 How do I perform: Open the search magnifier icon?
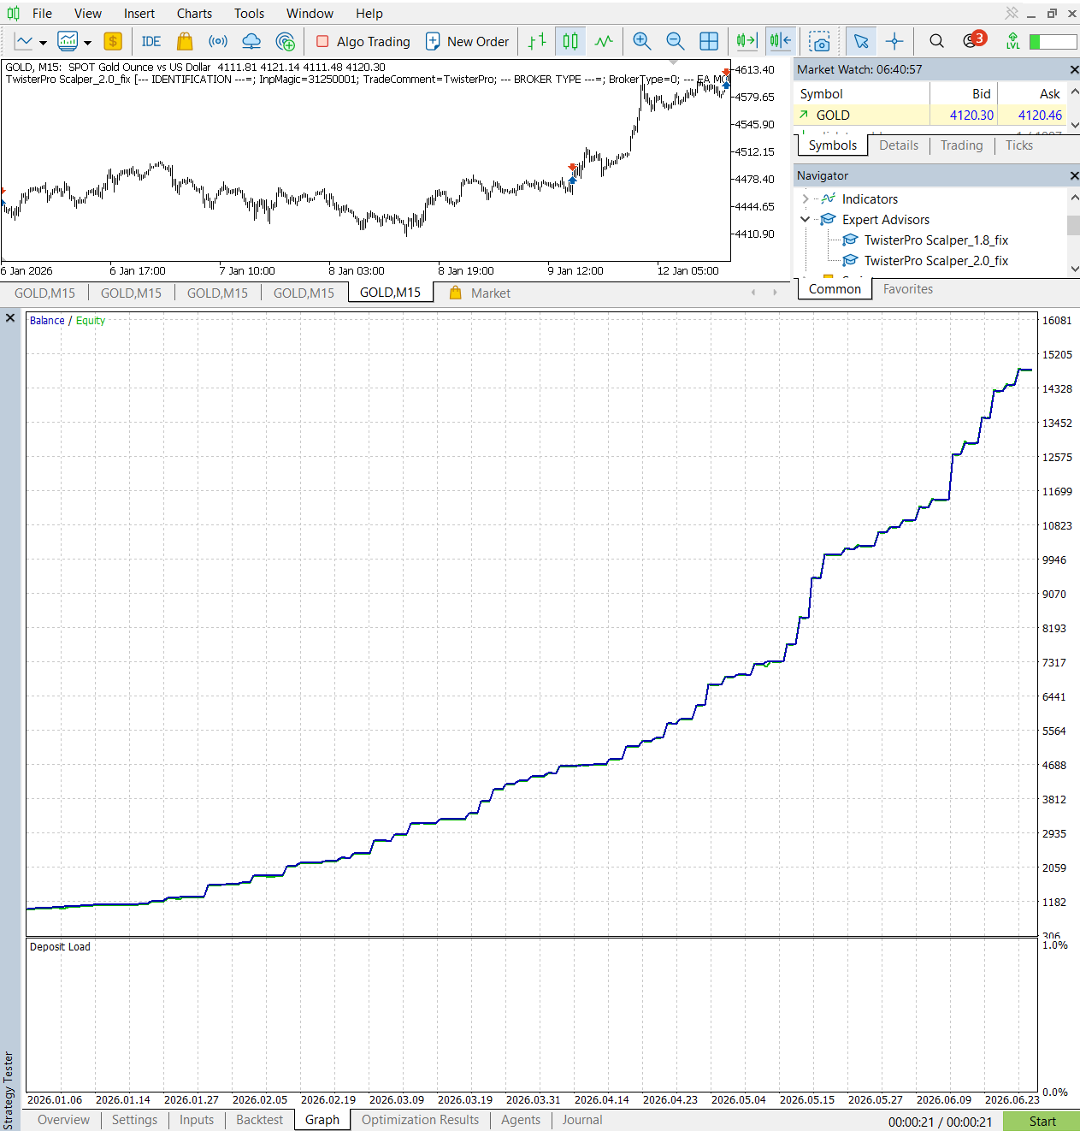tap(937, 41)
